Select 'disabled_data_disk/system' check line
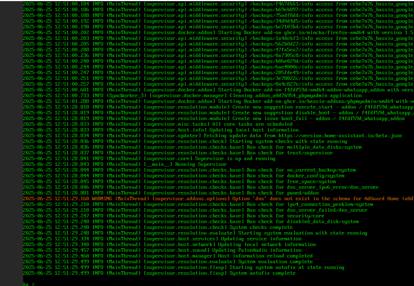The height and width of the screenshot is (286, 414). [191, 222]
